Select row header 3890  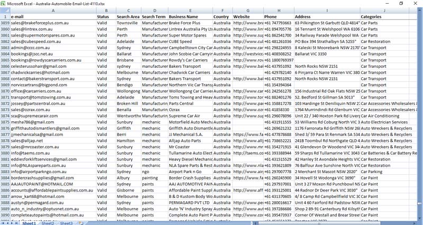[5, 215]
